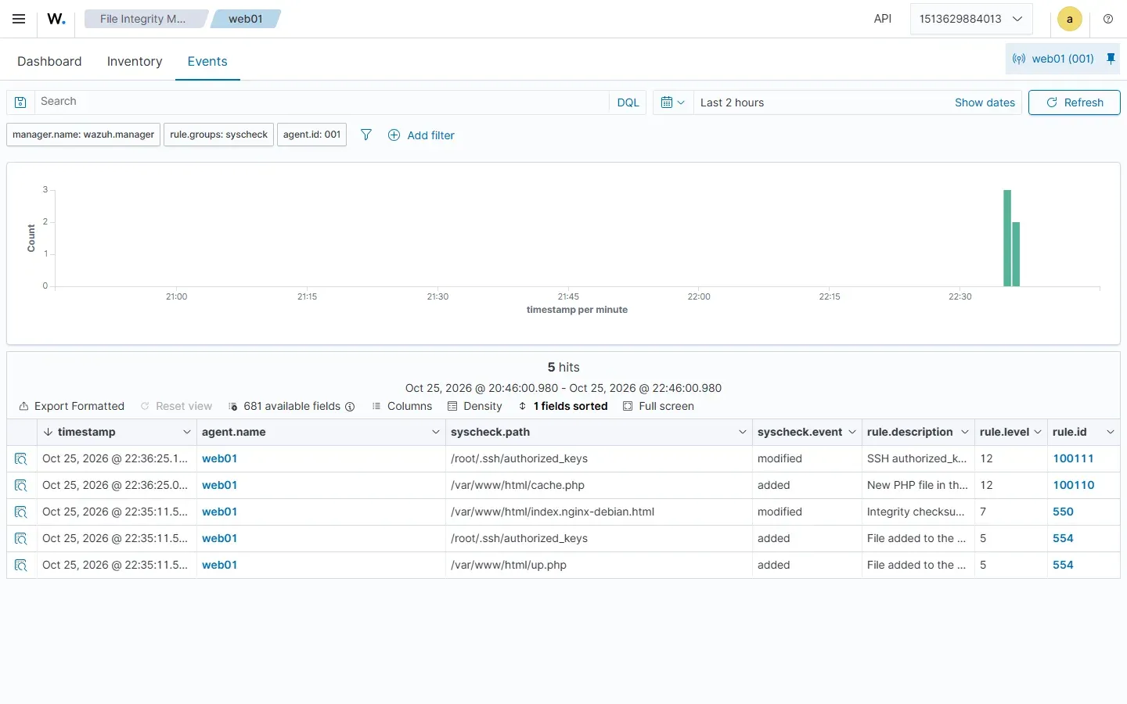Switch to the Inventory tab

135,61
